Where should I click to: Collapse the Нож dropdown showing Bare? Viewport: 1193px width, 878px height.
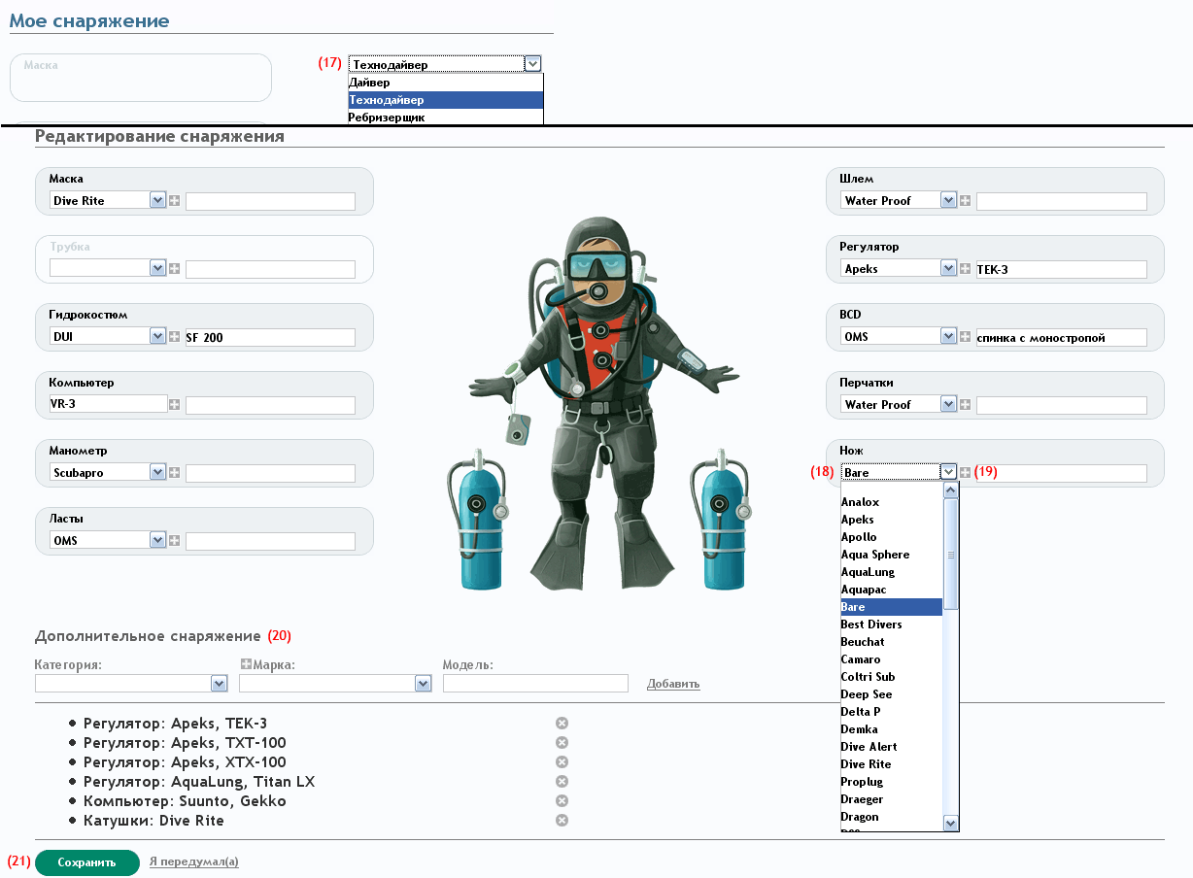point(899,472)
